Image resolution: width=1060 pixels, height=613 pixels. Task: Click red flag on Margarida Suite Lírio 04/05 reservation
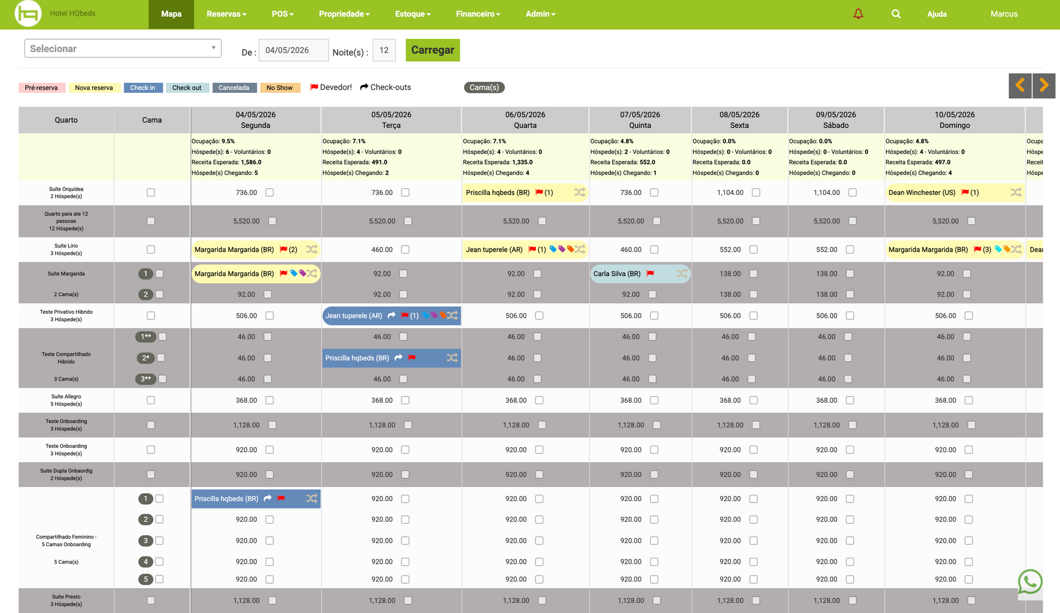283,249
